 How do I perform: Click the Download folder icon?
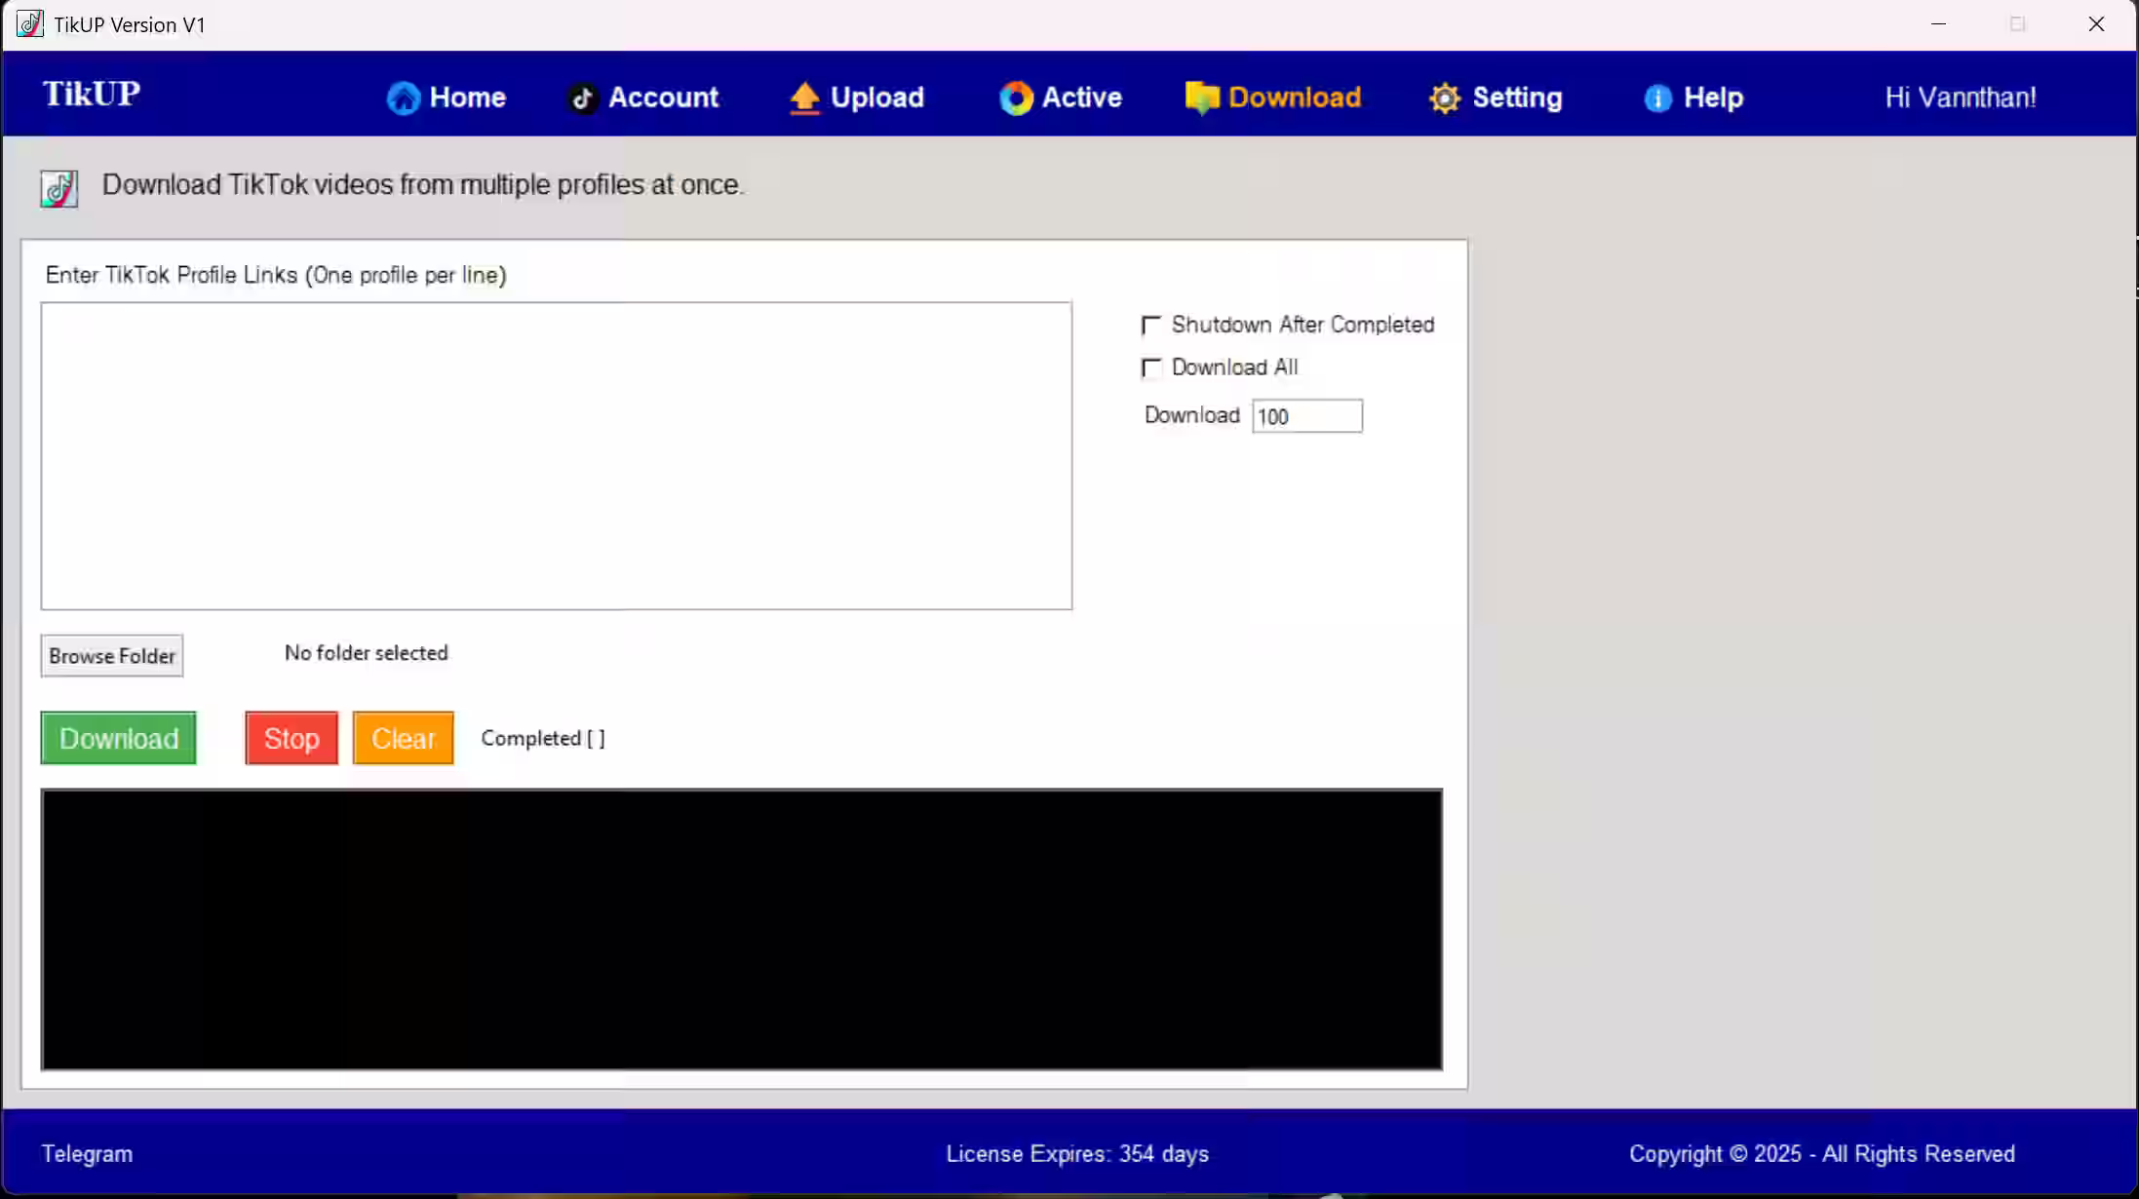click(x=1201, y=97)
